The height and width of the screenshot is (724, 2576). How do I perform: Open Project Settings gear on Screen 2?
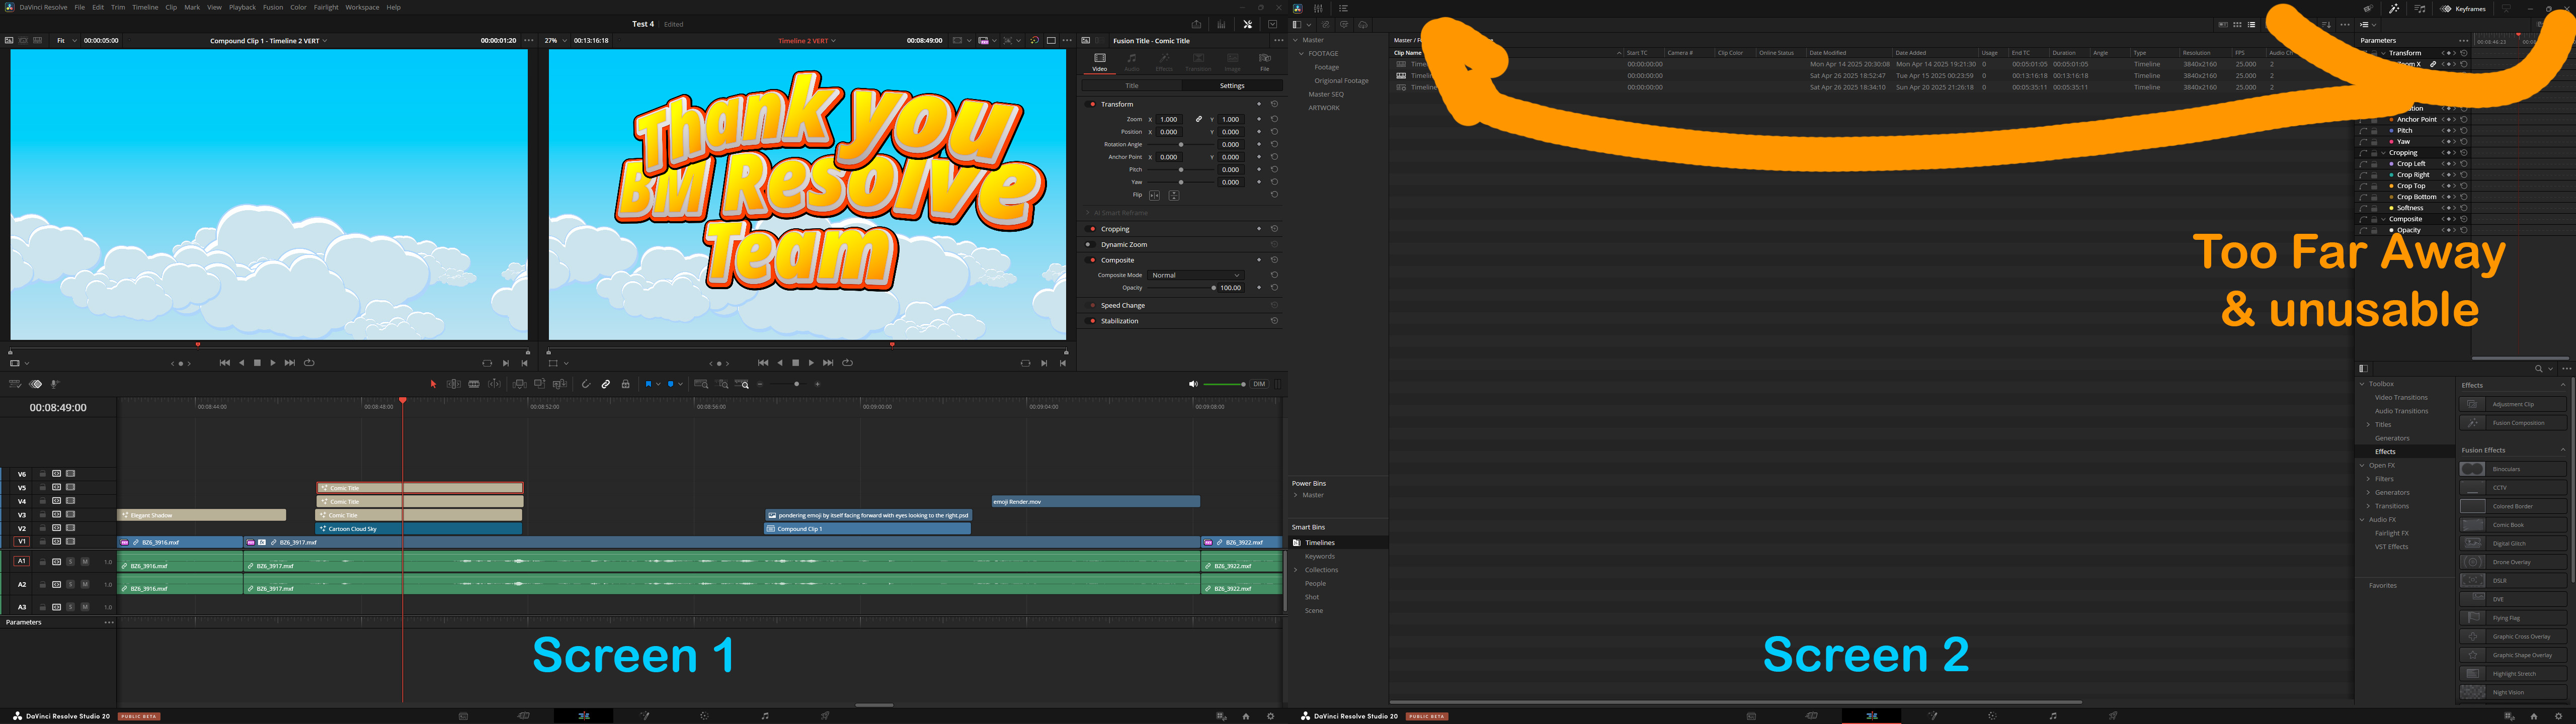(x=2559, y=716)
